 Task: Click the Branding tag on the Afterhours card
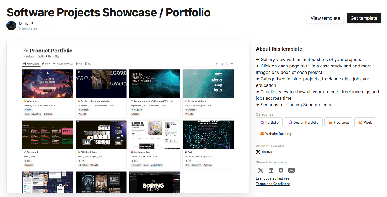coord(48,114)
